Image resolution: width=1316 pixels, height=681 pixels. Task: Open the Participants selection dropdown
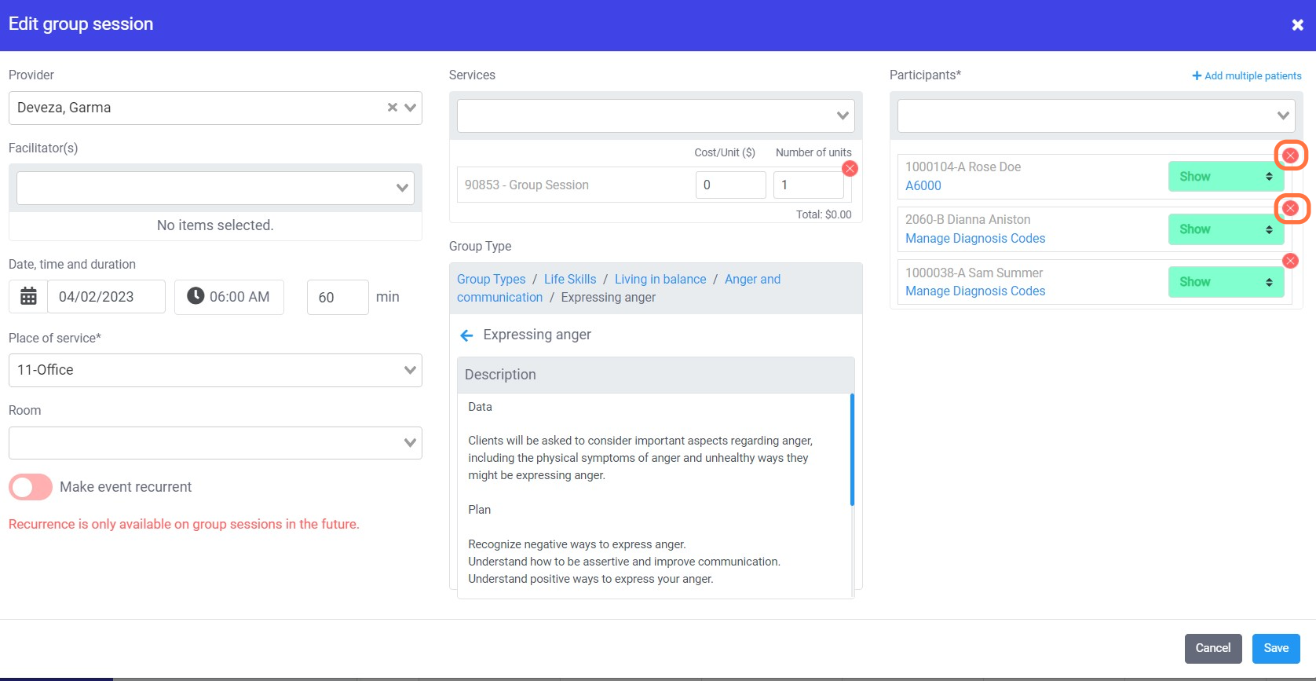(1096, 115)
